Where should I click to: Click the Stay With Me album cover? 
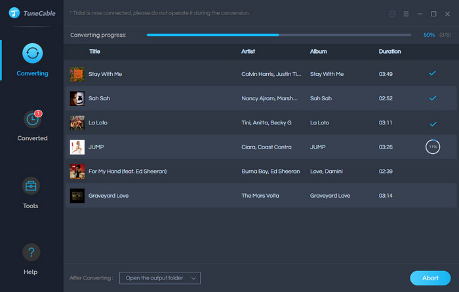(77, 74)
